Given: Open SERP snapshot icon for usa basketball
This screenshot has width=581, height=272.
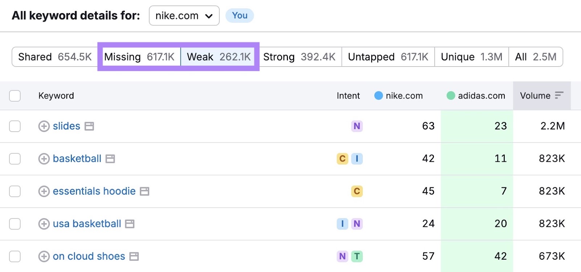Looking at the screenshot, I should coord(130,224).
